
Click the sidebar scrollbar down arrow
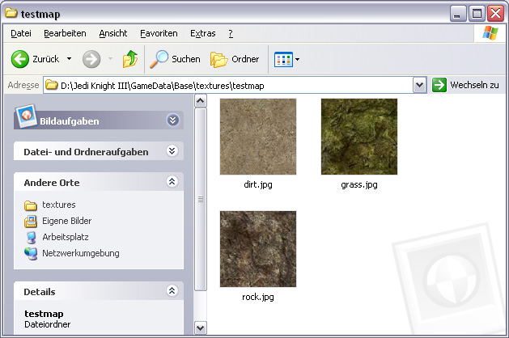click(201, 327)
